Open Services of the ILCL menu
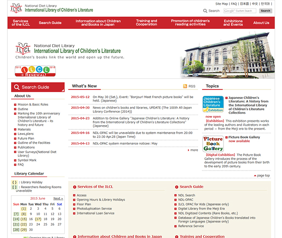This screenshot has width=282, height=238. tap(21, 23)
